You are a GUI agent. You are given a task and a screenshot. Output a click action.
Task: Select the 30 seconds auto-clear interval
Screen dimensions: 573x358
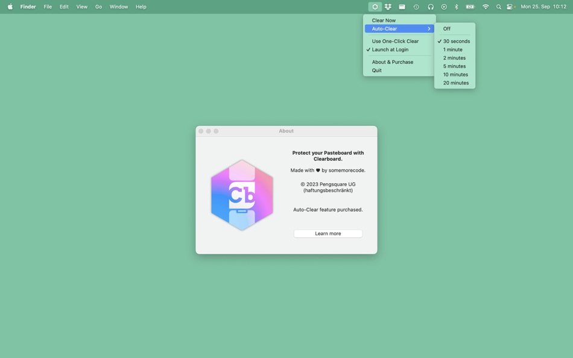pyautogui.click(x=455, y=41)
